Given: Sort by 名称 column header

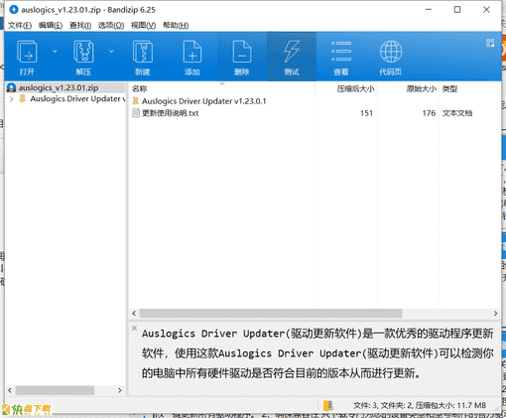Looking at the screenshot, I should point(139,88).
